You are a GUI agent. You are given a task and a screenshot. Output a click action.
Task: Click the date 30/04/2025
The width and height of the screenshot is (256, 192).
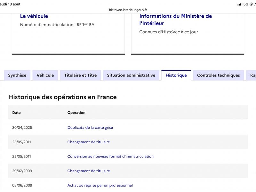22,127
